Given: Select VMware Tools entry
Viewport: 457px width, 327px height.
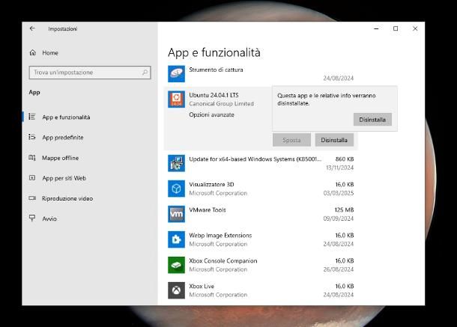Looking at the screenshot, I should click(x=261, y=214).
